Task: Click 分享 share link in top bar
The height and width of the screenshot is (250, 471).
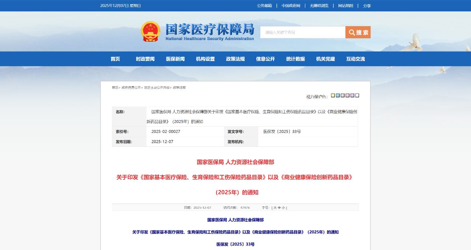Action: click(367, 6)
